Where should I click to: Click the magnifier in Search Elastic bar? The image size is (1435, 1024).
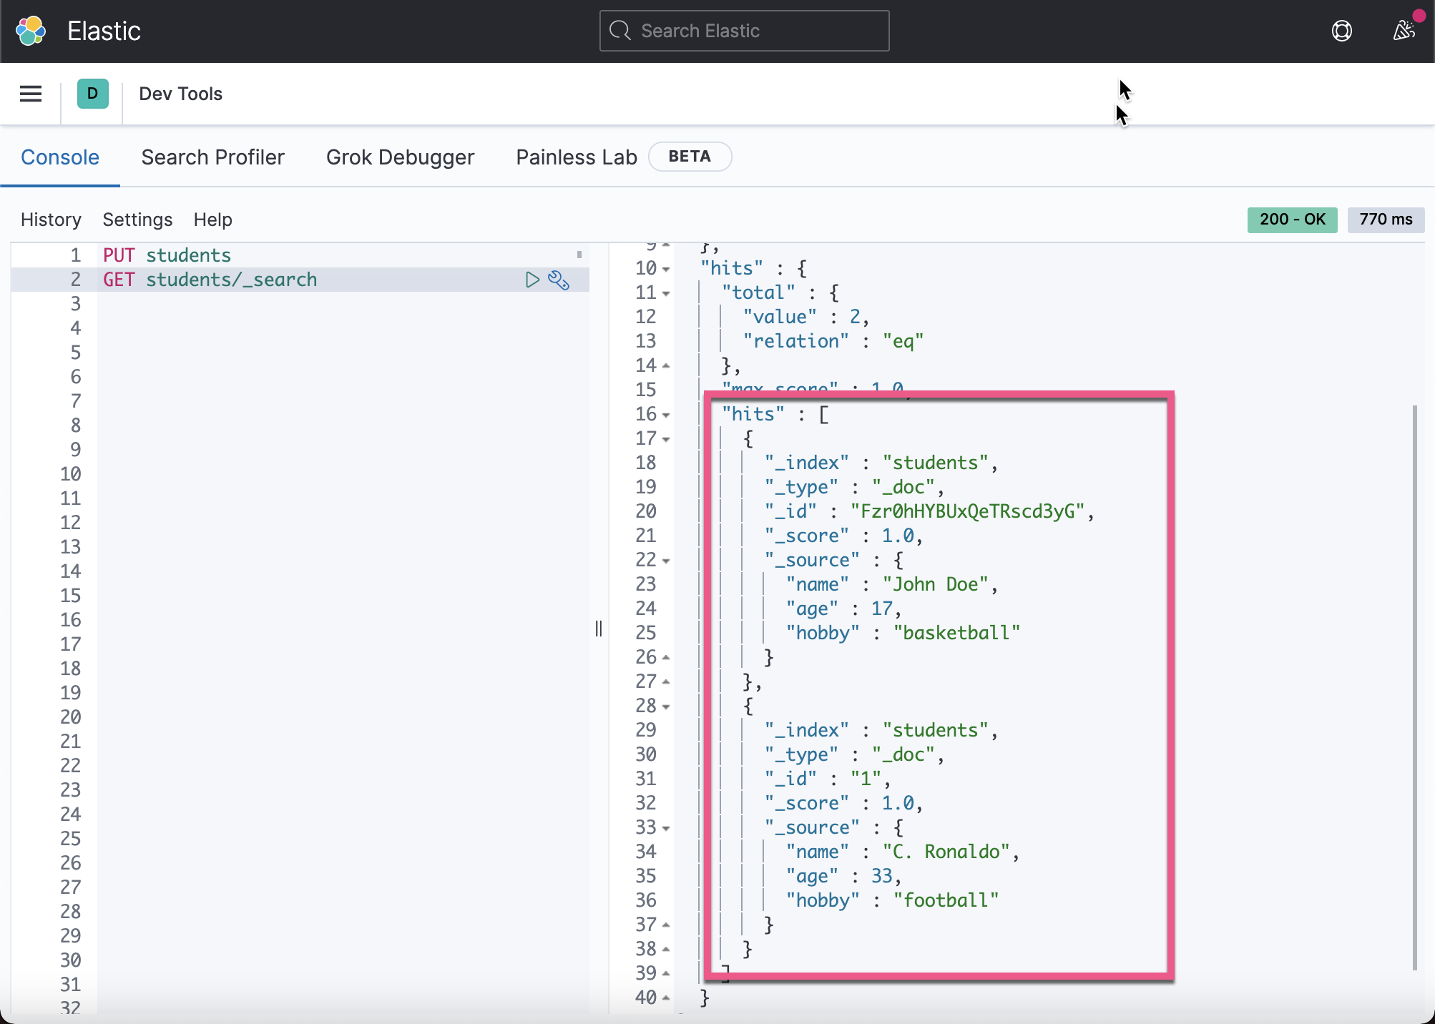(x=619, y=31)
